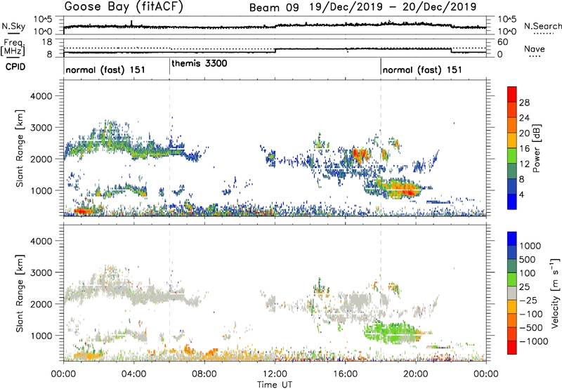The height and width of the screenshot is (389, 562).
Task: Click the "16:00" time tick label
Action: pyautogui.click(x=345, y=374)
